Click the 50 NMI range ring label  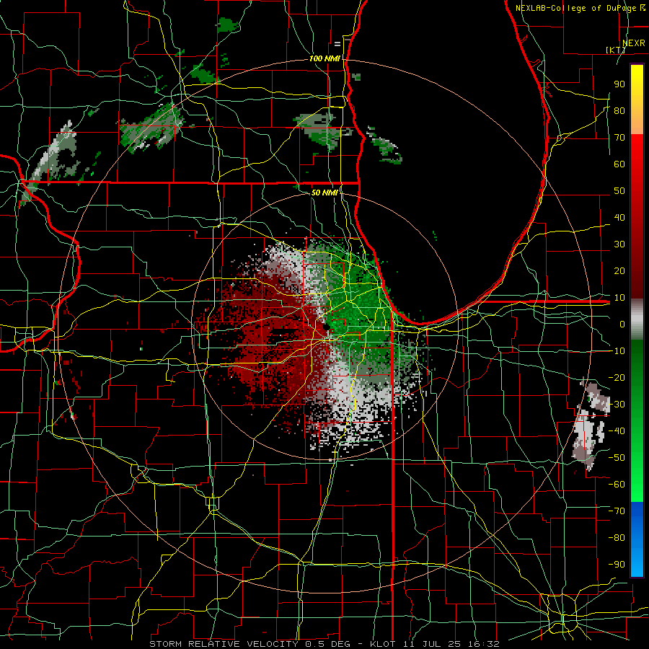click(x=324, y=193)
